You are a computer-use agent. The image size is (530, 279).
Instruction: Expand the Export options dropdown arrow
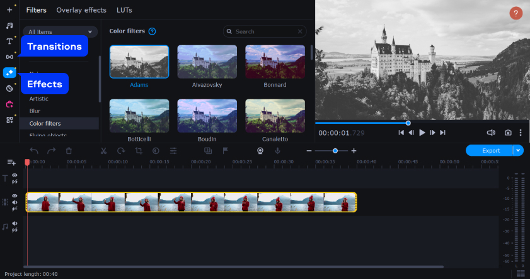518,150
